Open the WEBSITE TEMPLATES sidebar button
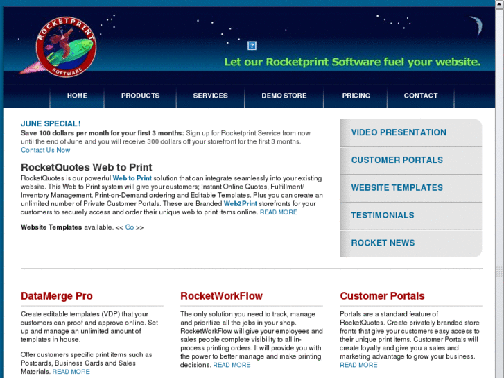 click(x=411, y=188)
